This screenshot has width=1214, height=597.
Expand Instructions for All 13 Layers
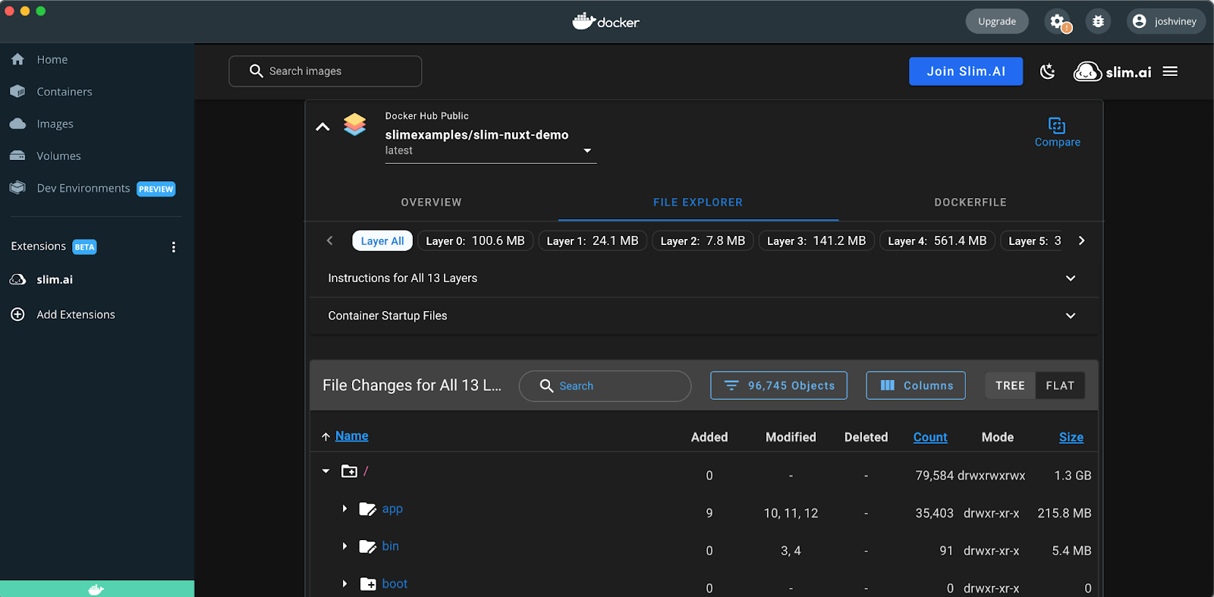point(1070,278)
